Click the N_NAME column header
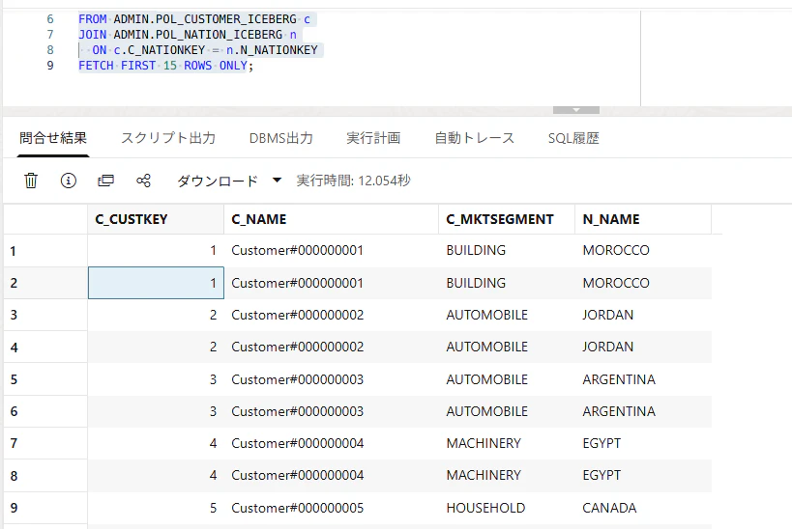This screenshot has height=529, width=792. pos(643,219)
